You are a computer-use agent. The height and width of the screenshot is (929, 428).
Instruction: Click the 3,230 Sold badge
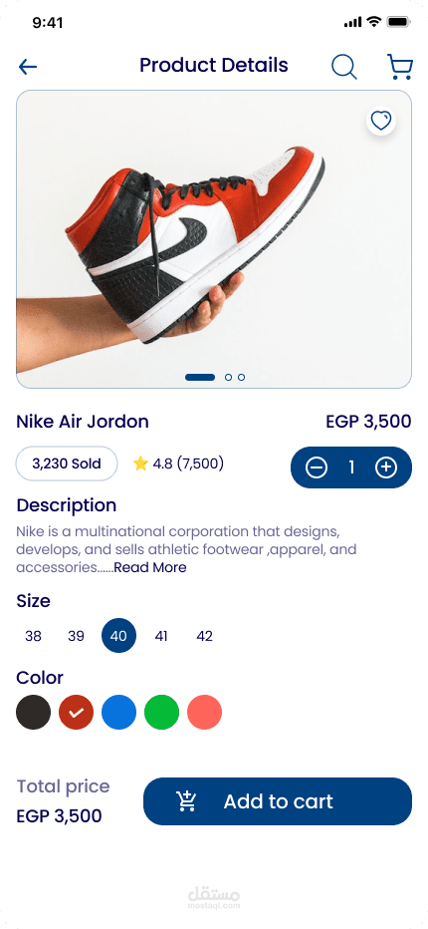point(67,464)
